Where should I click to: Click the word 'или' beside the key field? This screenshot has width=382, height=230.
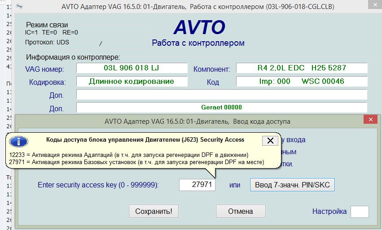[x=235, y=185]
